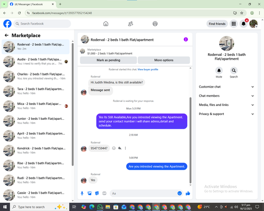Open Audie apartment conversation
Viewport: 264px width, 211px height.
tap(35, 62)
